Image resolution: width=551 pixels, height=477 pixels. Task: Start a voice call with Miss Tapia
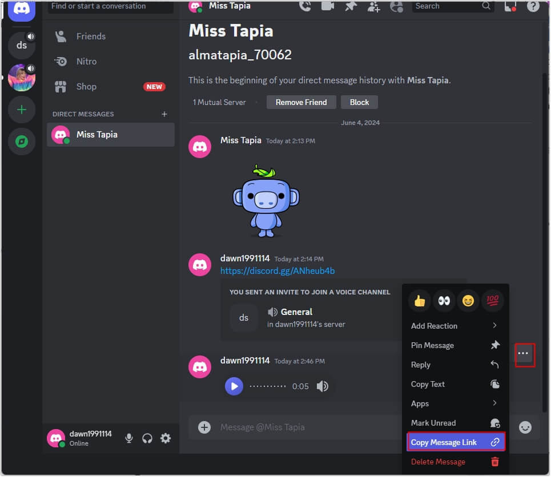point(305,6)
